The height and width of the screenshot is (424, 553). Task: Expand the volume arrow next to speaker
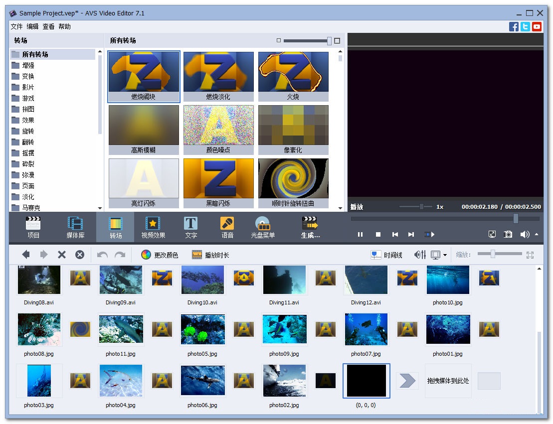[x=537, y=234]
